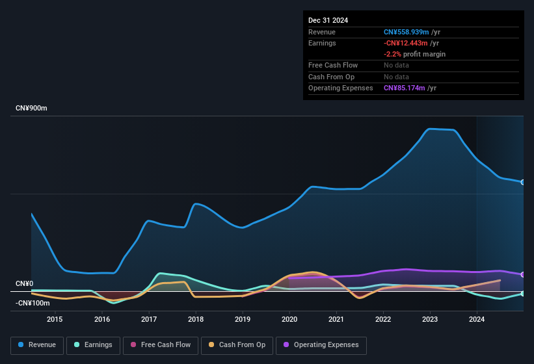The image size is (534, 364).
Task: Click the 2015 x-axis label
Action: 55,319
